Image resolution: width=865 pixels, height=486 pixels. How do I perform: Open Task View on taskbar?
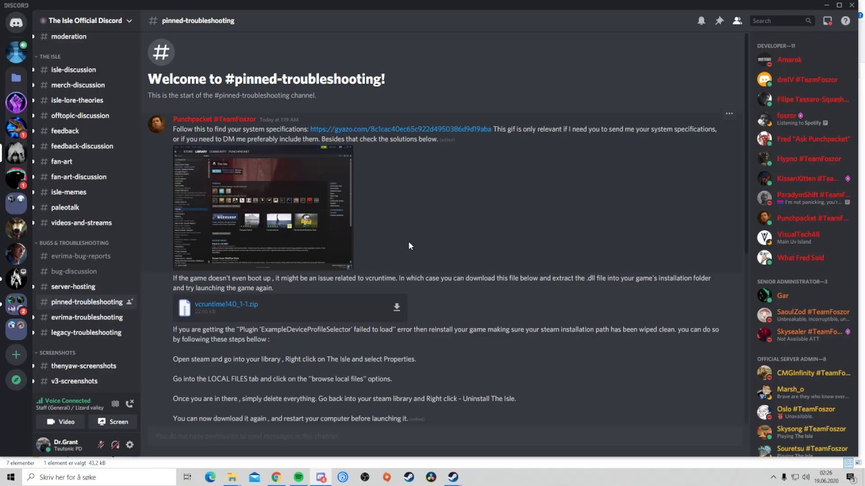(187, 477)
